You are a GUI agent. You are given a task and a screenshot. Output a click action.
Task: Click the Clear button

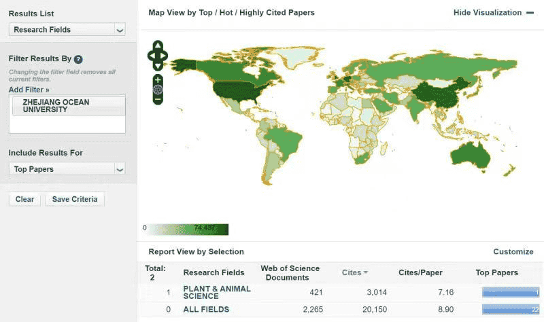tap(24, 199)
